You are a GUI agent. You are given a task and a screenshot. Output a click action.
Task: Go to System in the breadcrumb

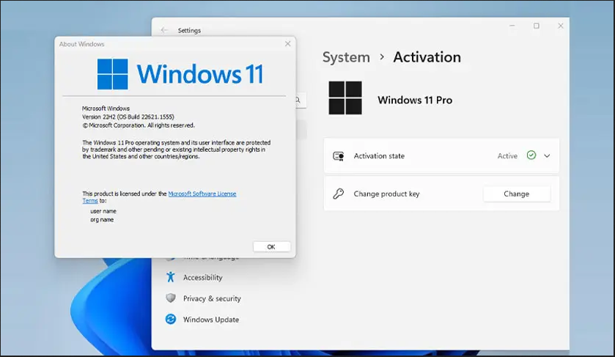click(346, 57)
